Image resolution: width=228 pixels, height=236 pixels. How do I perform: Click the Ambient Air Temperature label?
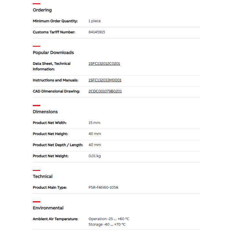click(x=56, y=219)
